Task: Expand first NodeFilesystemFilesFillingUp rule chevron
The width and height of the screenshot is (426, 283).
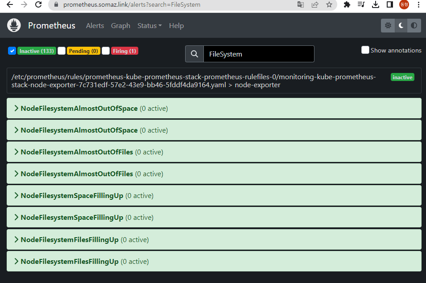Action: [17, 239]
